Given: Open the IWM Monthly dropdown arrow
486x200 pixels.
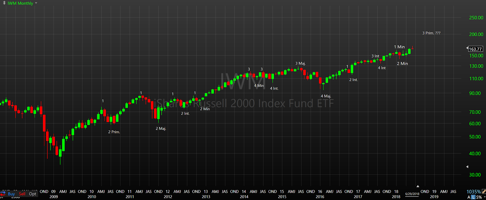Looking at the screenshot, I should (36, 3).
